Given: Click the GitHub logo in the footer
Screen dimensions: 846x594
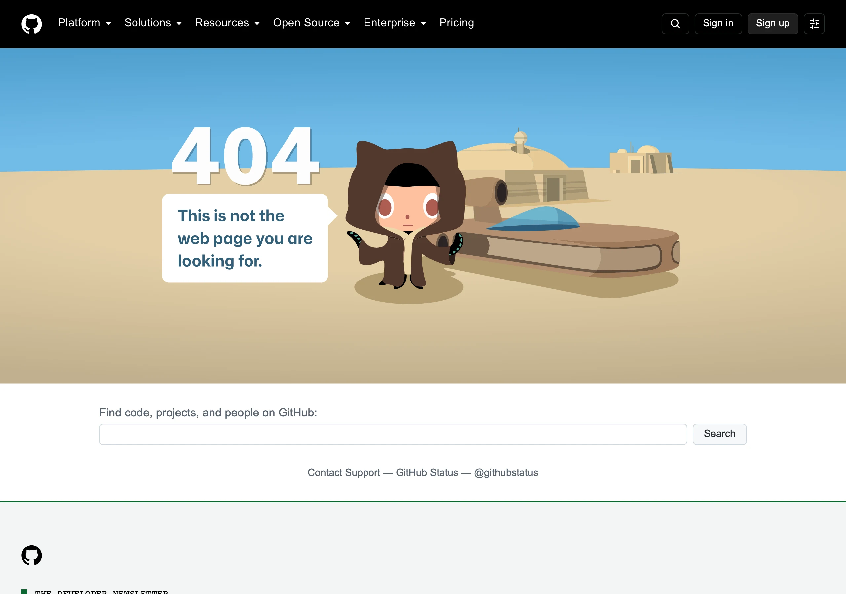Looking at the screenshot, I should click(x=32, y=555).
